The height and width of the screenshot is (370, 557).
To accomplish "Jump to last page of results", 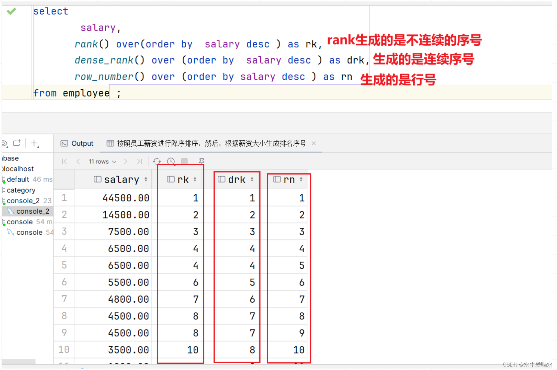I will [x=140, y=161].
